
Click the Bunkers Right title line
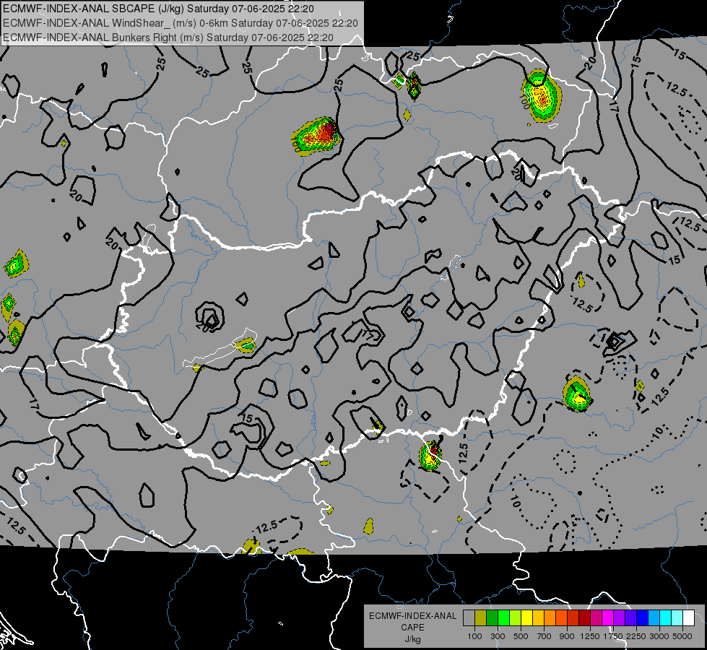(168, 38)
